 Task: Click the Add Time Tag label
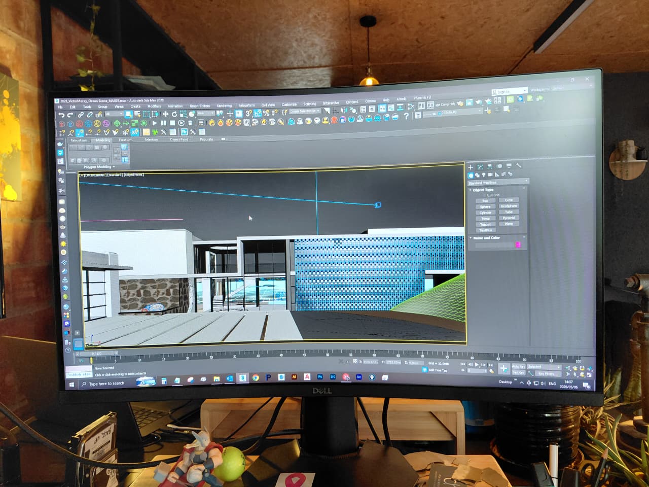click(x=438, y=370)
